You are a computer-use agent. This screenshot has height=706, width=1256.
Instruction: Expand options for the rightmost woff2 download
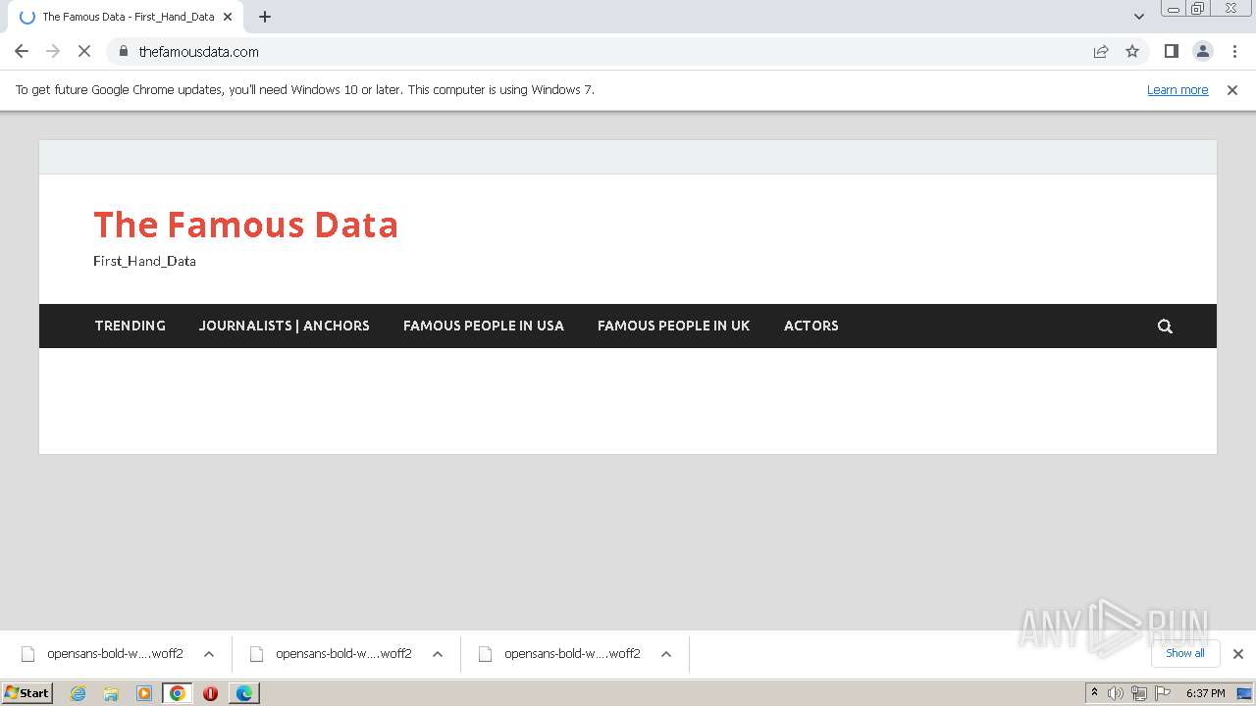(x=666, y=654)
